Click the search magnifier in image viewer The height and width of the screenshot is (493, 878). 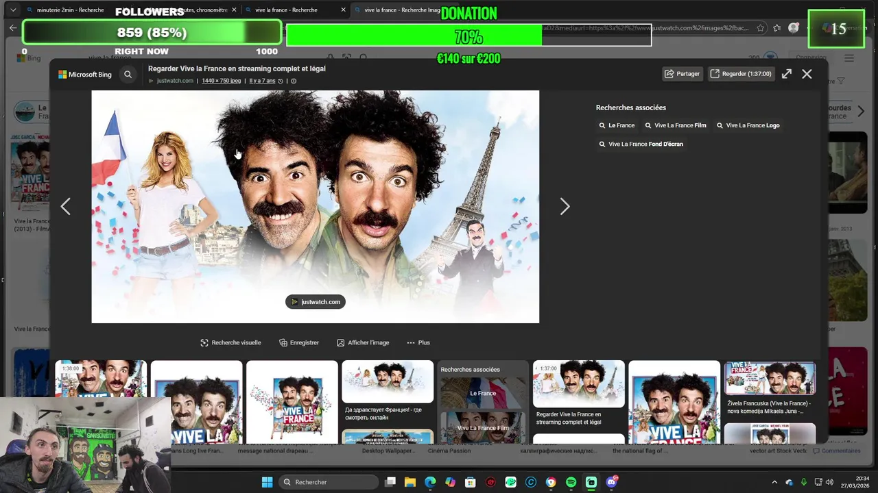[x=128, y=74]
